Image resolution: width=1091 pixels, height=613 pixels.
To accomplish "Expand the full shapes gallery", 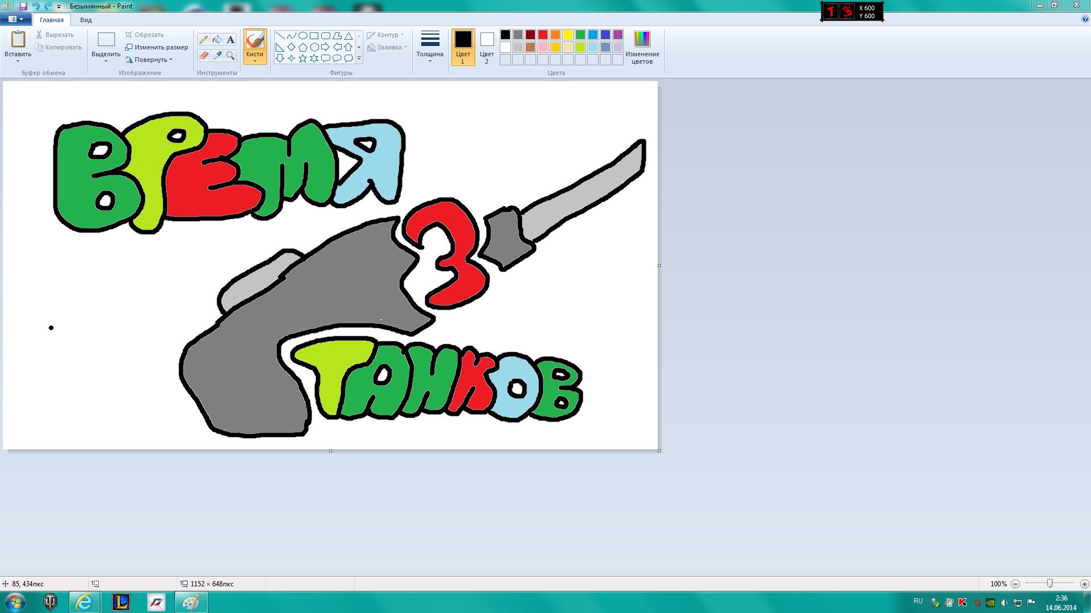I will (x=359, y=59).
